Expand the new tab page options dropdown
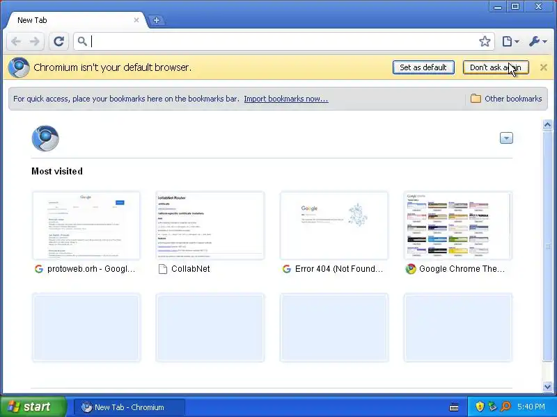The image size is (557, 417). point(506,138)
